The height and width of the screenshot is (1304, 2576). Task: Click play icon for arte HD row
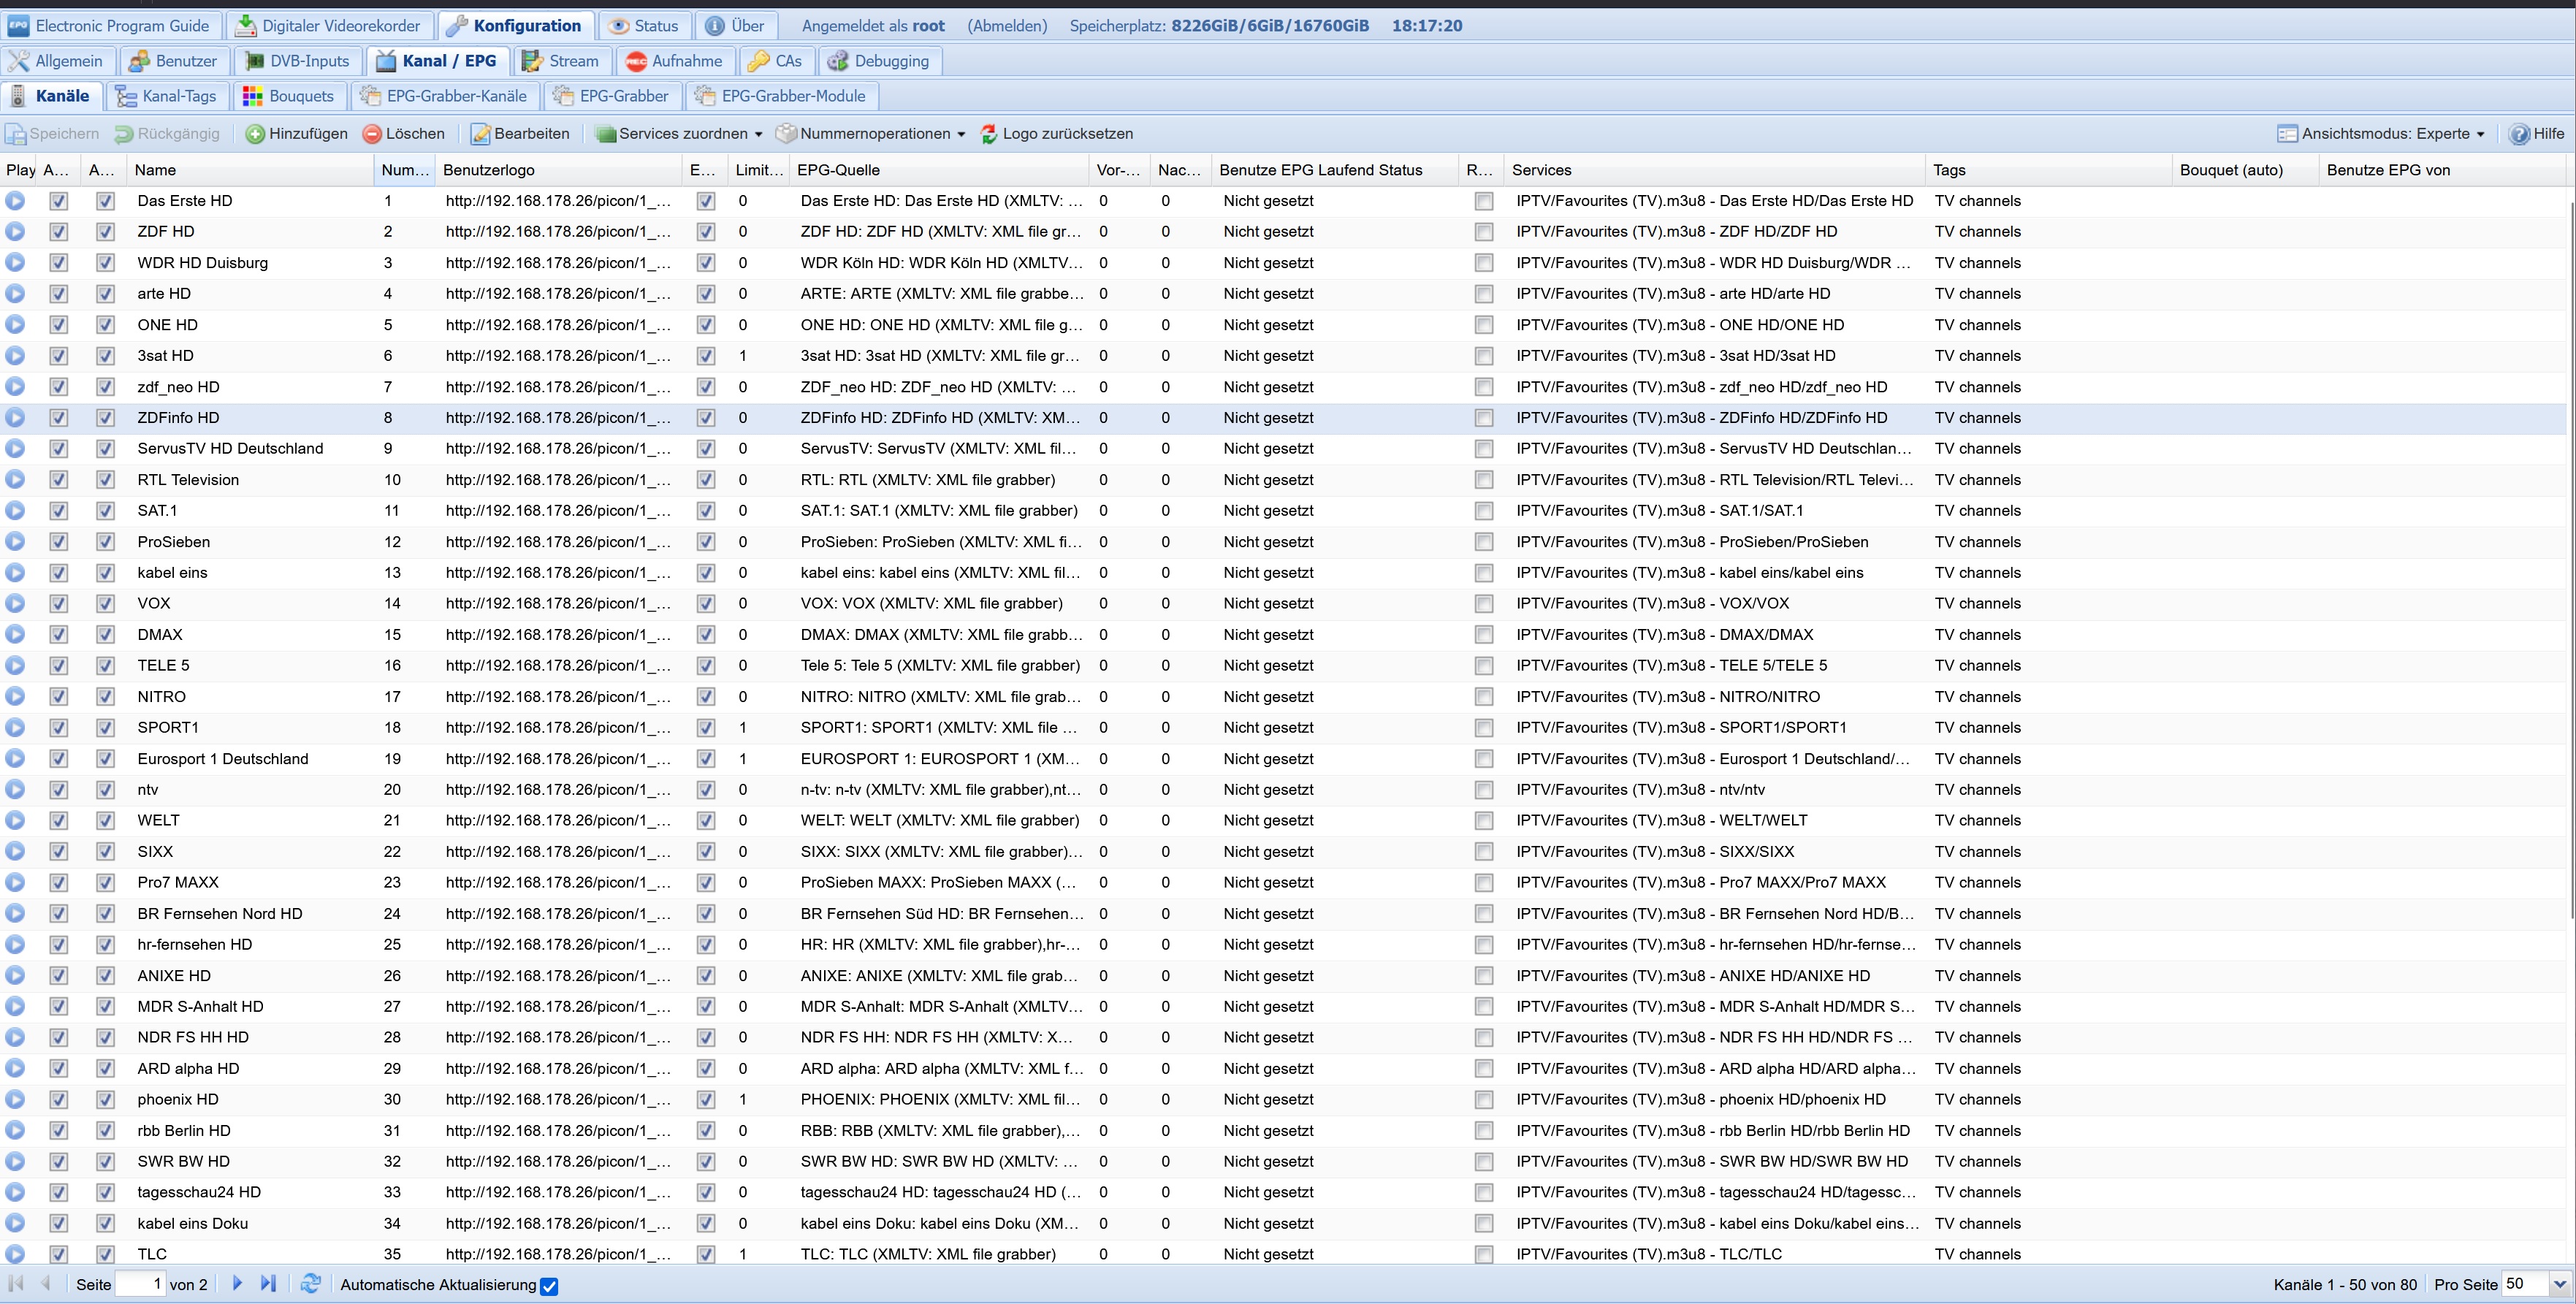tap(15, 294)
